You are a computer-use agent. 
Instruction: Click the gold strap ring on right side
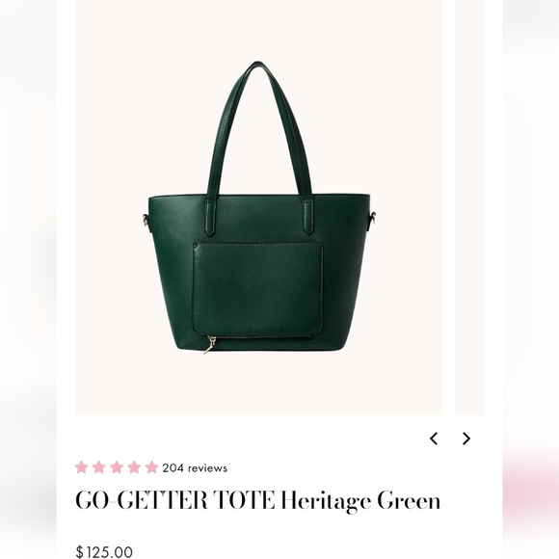tap(373, 218)
